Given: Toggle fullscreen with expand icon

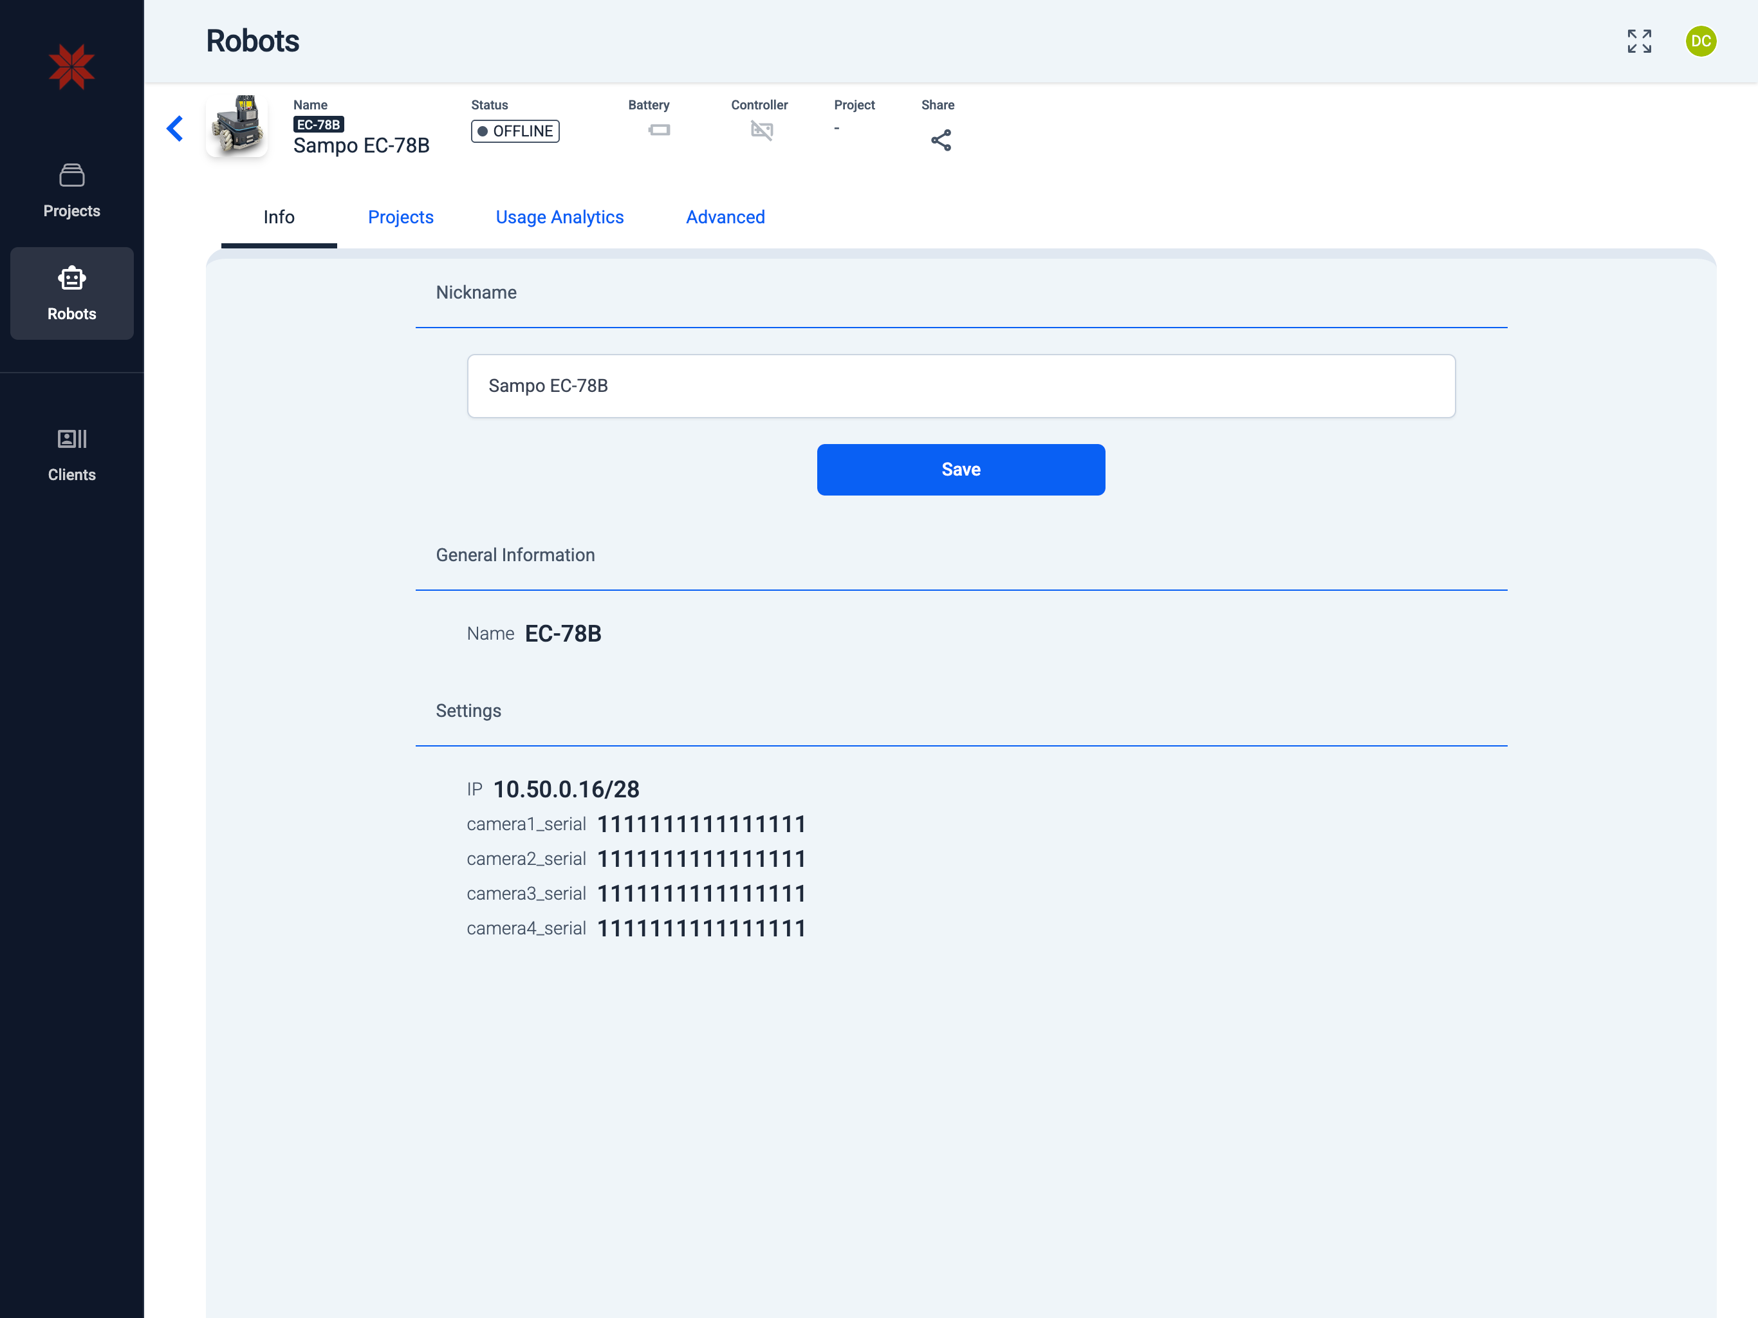Looking at the screenshot, I should 1639,41.
